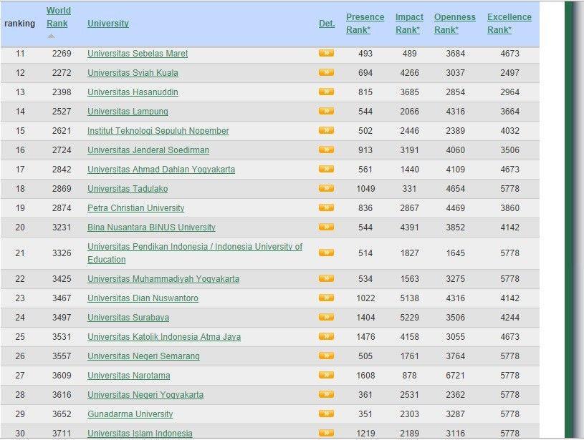Open Universitas Katolik Indonesia Atma Jaya link
Screen dimensions: 584x440
[164, 337]
